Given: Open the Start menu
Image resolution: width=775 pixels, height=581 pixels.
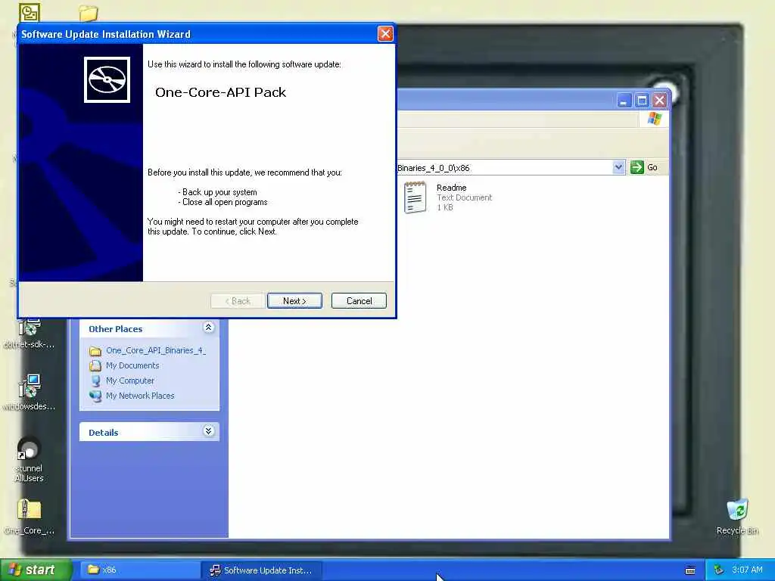Looking at the screenshot, I should tap(36, 570).
